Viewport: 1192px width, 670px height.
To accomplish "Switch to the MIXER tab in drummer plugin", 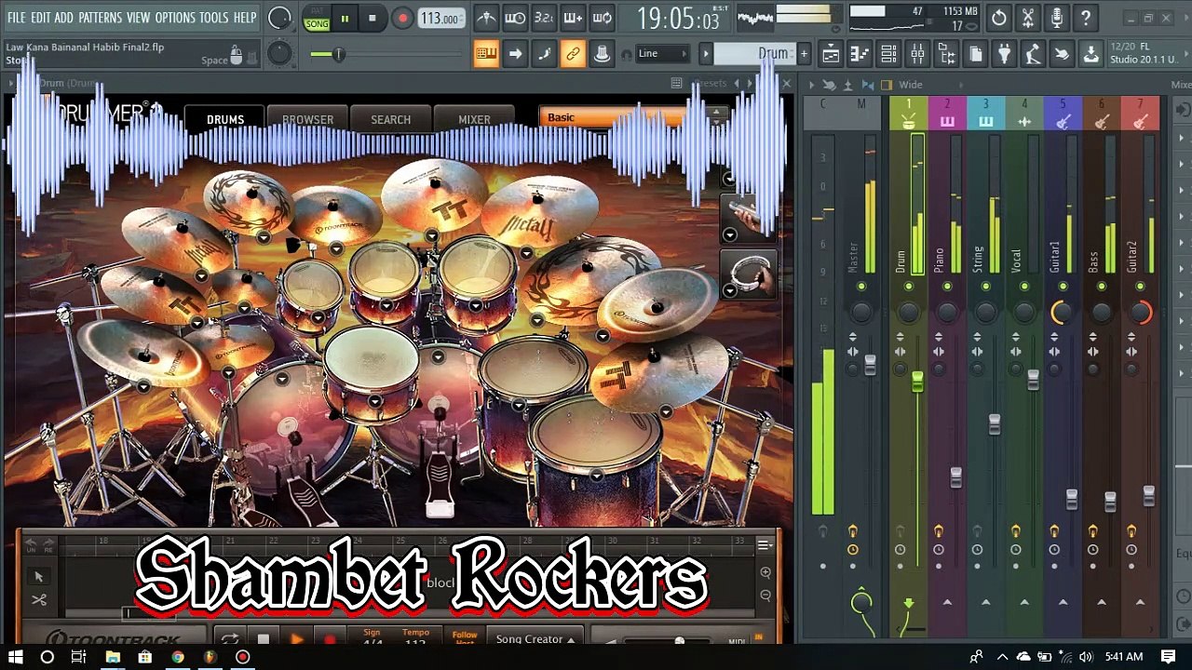I will point(474,119).
